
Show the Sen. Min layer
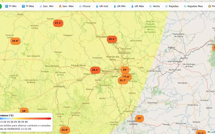(46, 6)
